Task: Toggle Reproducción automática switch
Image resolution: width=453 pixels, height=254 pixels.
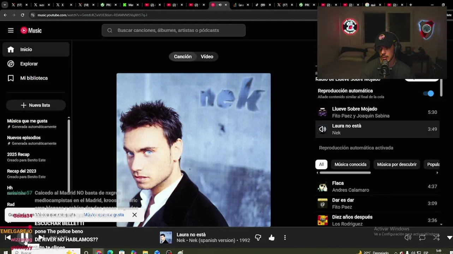Action: (428, 93)
